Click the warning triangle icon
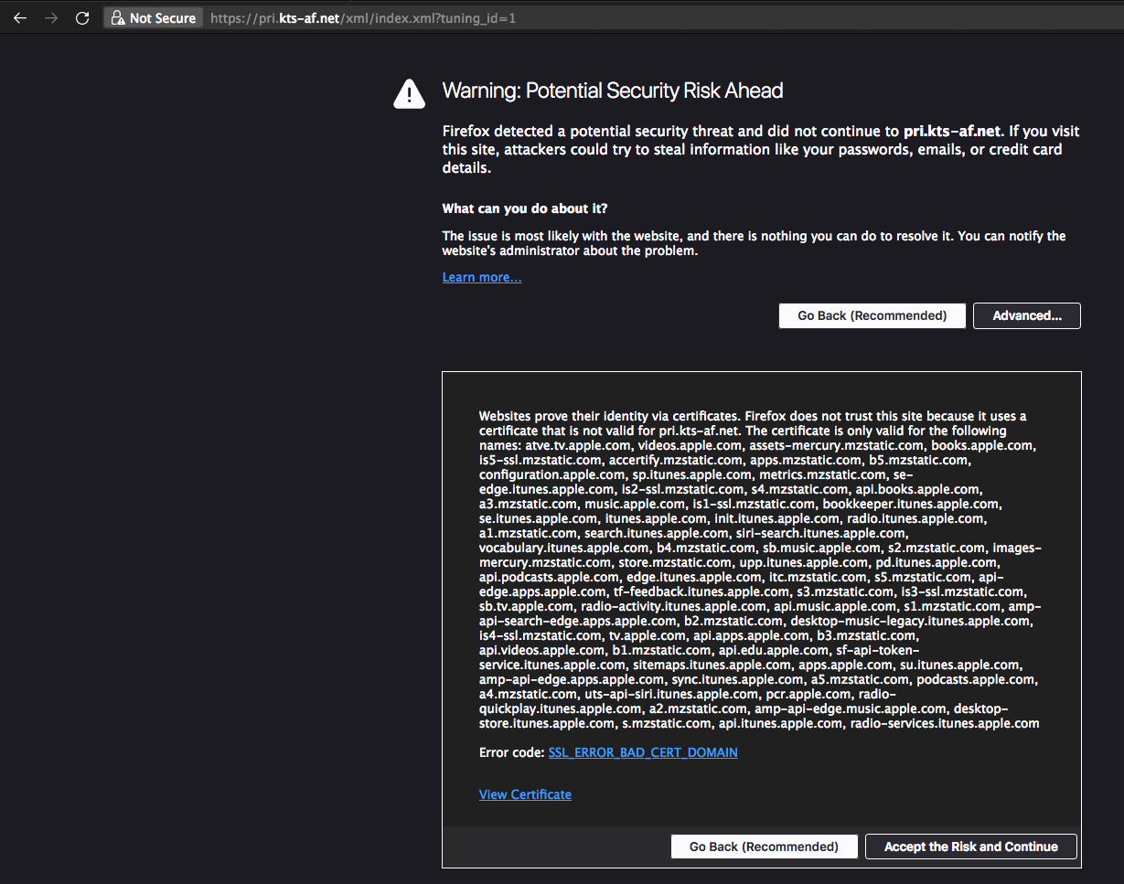 tap(409, 93)
